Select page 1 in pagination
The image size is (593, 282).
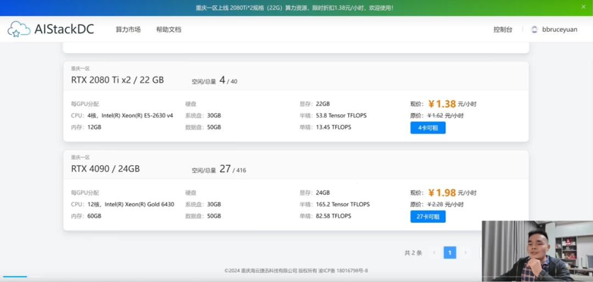coord(450,252)
